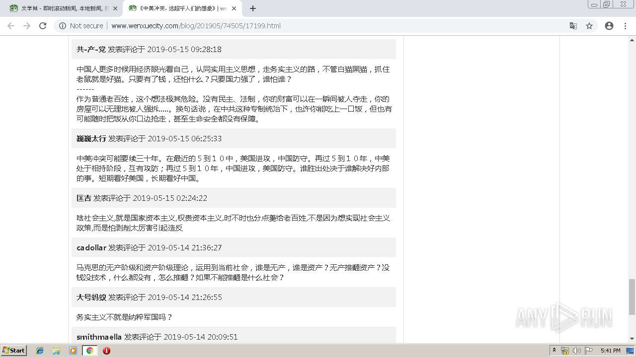This screenshot has height=357, width=636.
Task: Bookmark this page with star icon
Action: [589, 26]
